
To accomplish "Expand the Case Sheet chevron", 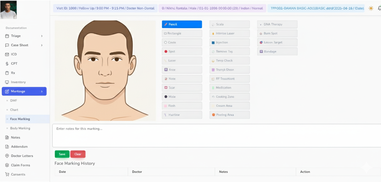I will [x=42, y=45].
